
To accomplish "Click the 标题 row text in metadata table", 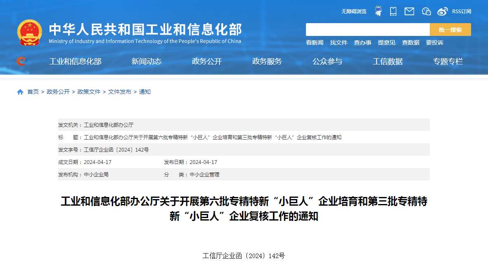I will (213, 138).
